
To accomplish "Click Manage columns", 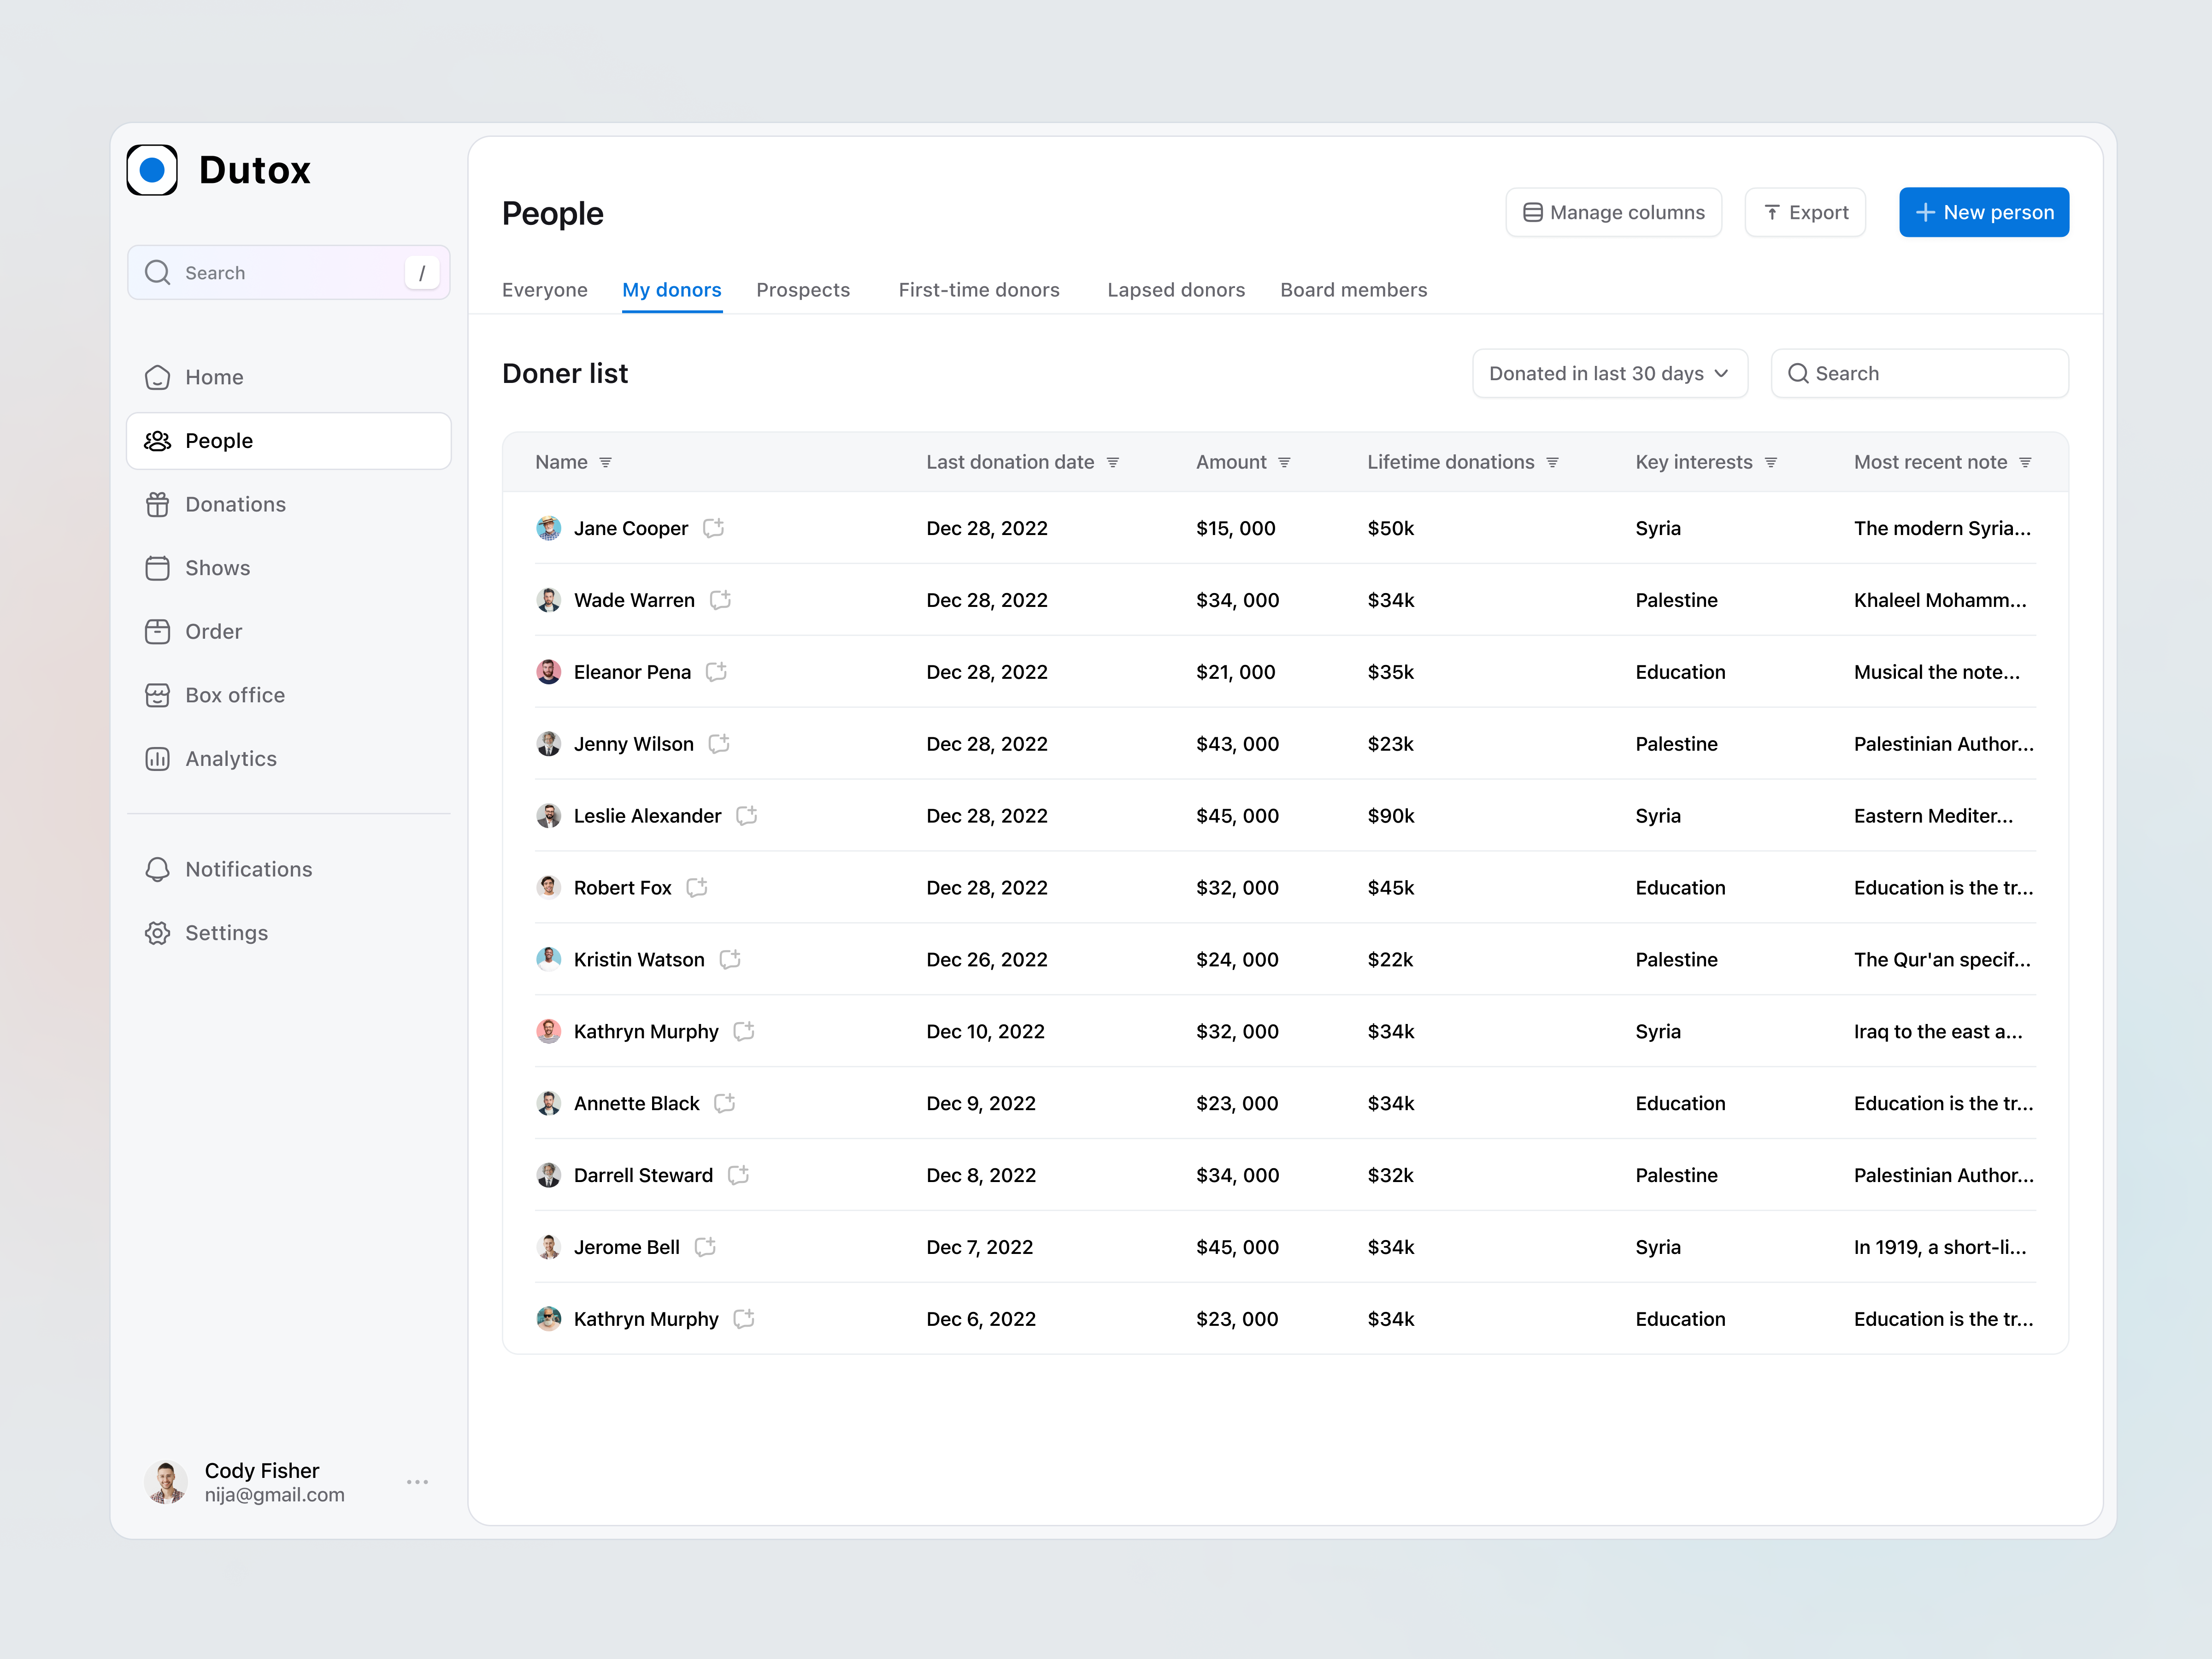I will [x=1613, y=212].
